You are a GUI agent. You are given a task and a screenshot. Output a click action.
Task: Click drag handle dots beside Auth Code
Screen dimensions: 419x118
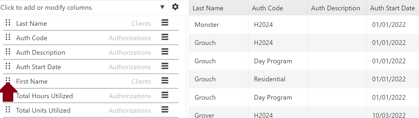click(8, 37)
